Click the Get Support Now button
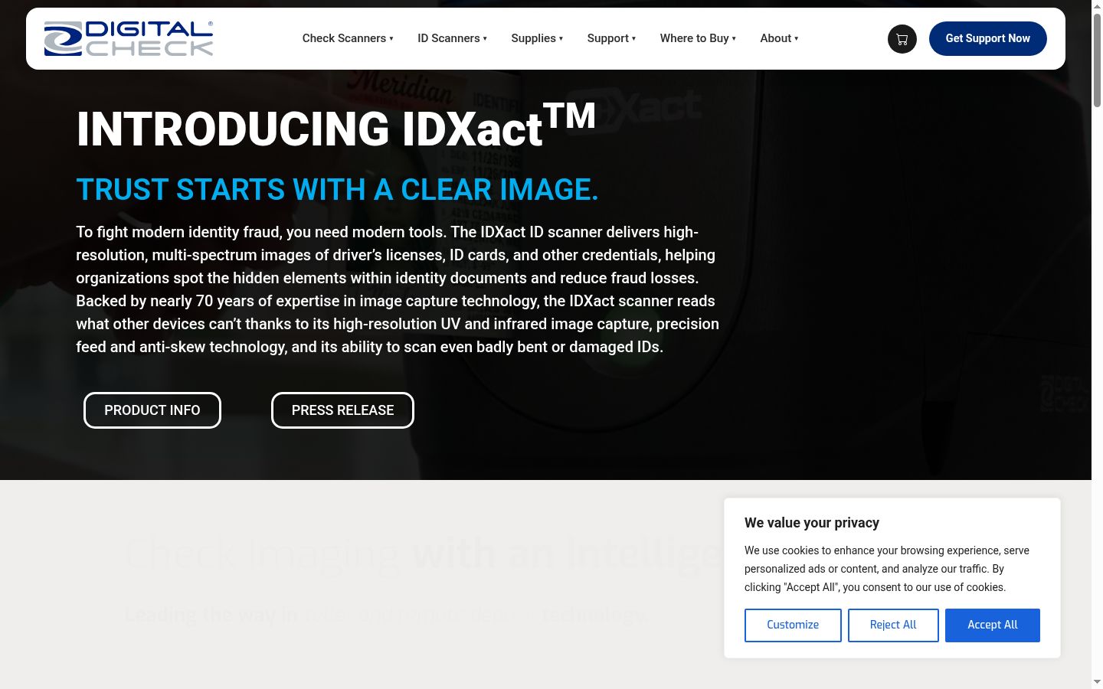 click(988, 38)
